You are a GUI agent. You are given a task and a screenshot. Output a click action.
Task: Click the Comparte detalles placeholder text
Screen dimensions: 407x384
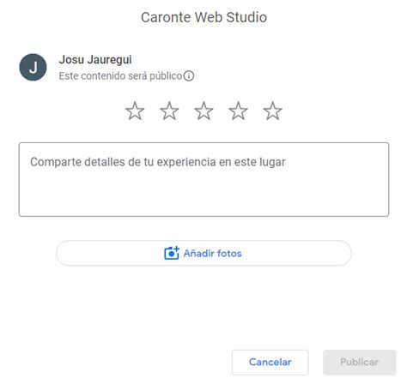[158, 162]
